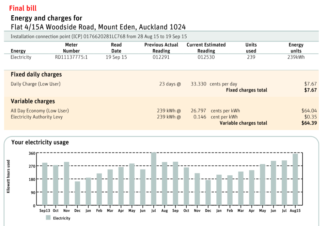Click the red Final bill heading

(x=23, y=8)
